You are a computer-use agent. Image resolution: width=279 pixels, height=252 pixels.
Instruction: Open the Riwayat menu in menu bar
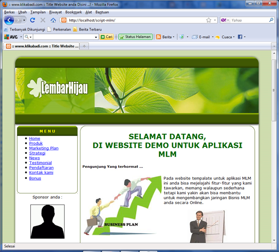pyautogui.click(x=56, y=12)
